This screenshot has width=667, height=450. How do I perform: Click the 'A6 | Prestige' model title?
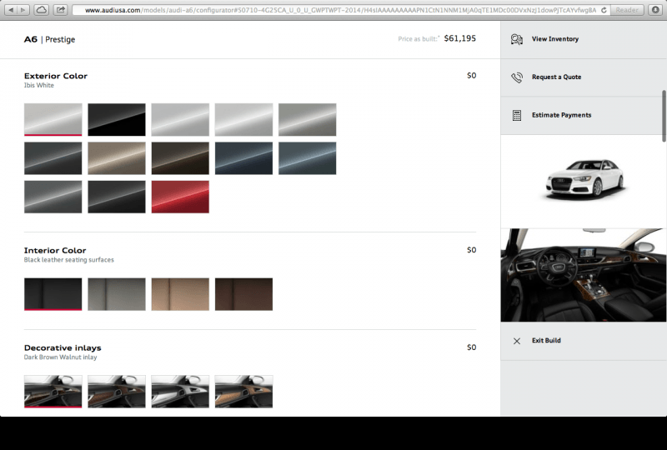pos(49,39)
